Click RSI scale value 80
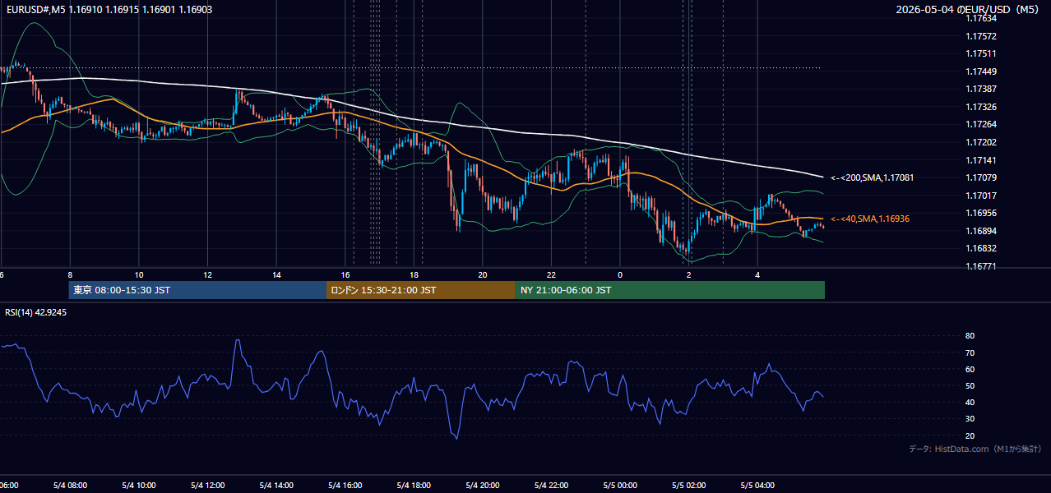The height and width of the screenshot is (493, 1051). point(970,336)
